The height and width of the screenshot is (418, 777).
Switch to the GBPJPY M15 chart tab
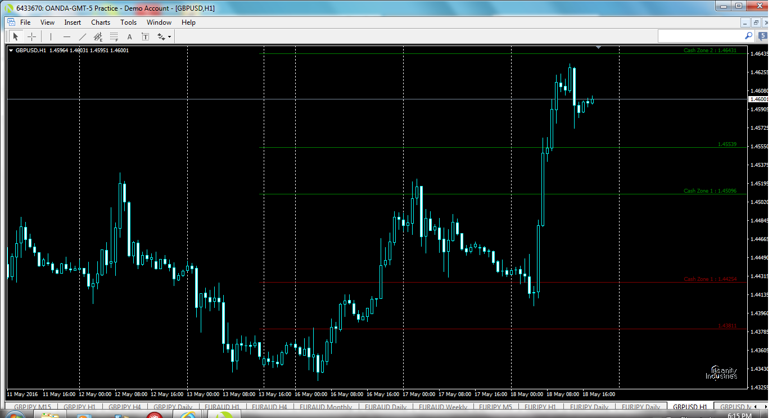point(33,407)
